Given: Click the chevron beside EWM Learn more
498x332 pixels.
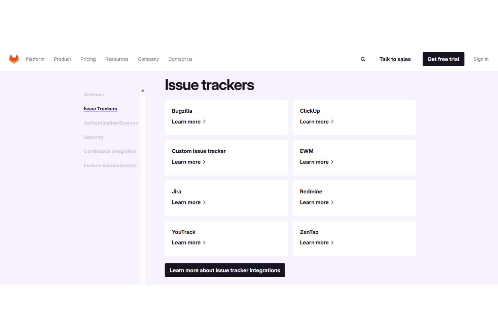Looking at the screenshot, I should (x=332, y=162).
